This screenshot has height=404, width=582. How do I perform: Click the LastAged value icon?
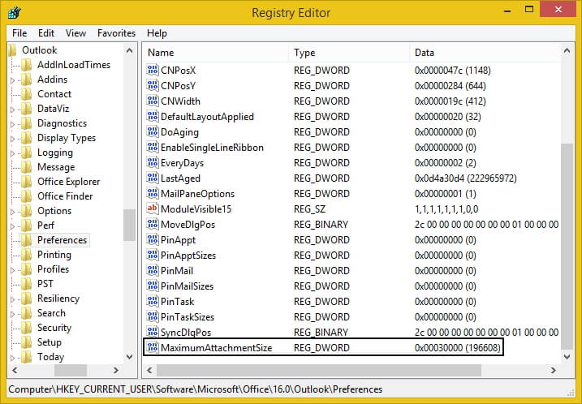152,178
